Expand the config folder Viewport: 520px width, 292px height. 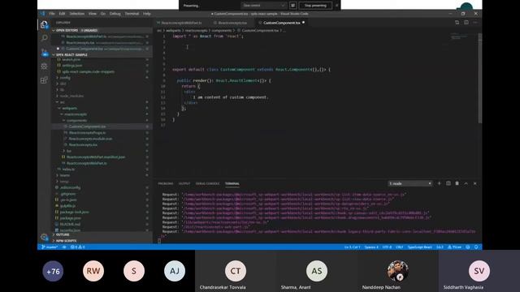(x=65, y=78)
